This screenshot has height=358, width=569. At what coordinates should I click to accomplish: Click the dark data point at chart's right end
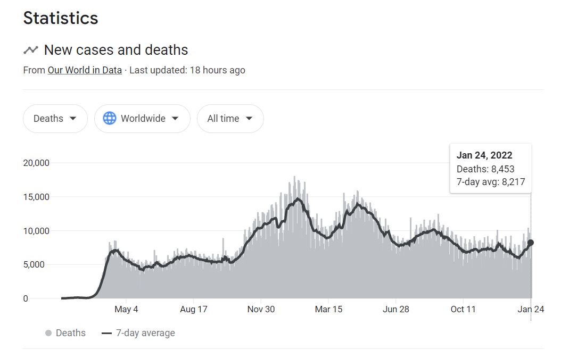click(531, 243)
